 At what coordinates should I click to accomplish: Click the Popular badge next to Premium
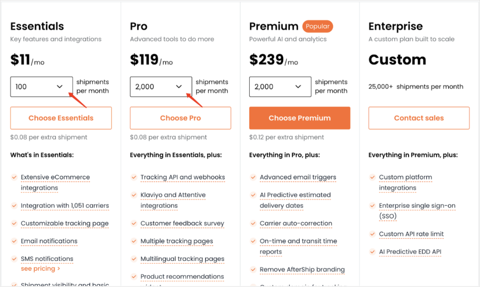317,26
